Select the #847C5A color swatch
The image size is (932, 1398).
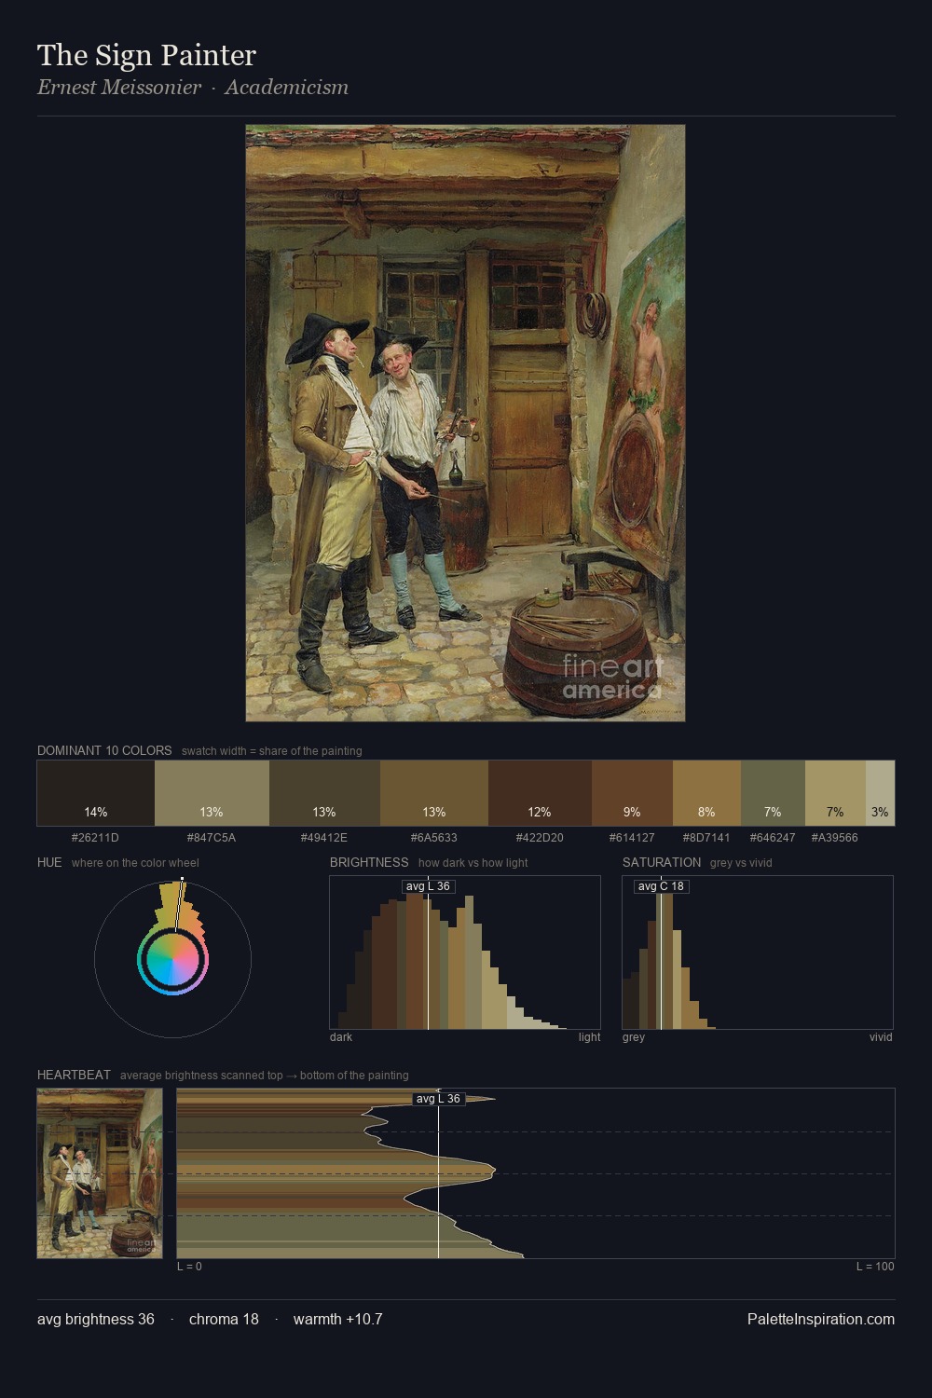(212, 793)
